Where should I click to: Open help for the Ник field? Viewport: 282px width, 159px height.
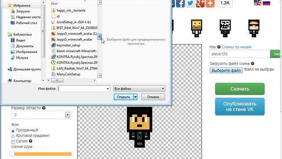(x=219, y=47)
